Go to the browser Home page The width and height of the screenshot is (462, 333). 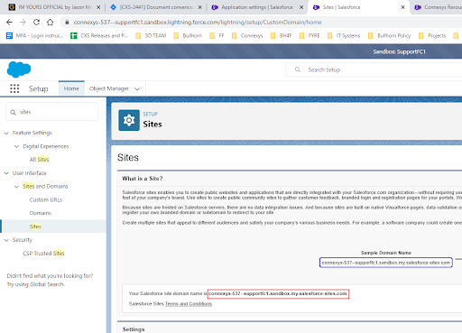tap(51, 22)
